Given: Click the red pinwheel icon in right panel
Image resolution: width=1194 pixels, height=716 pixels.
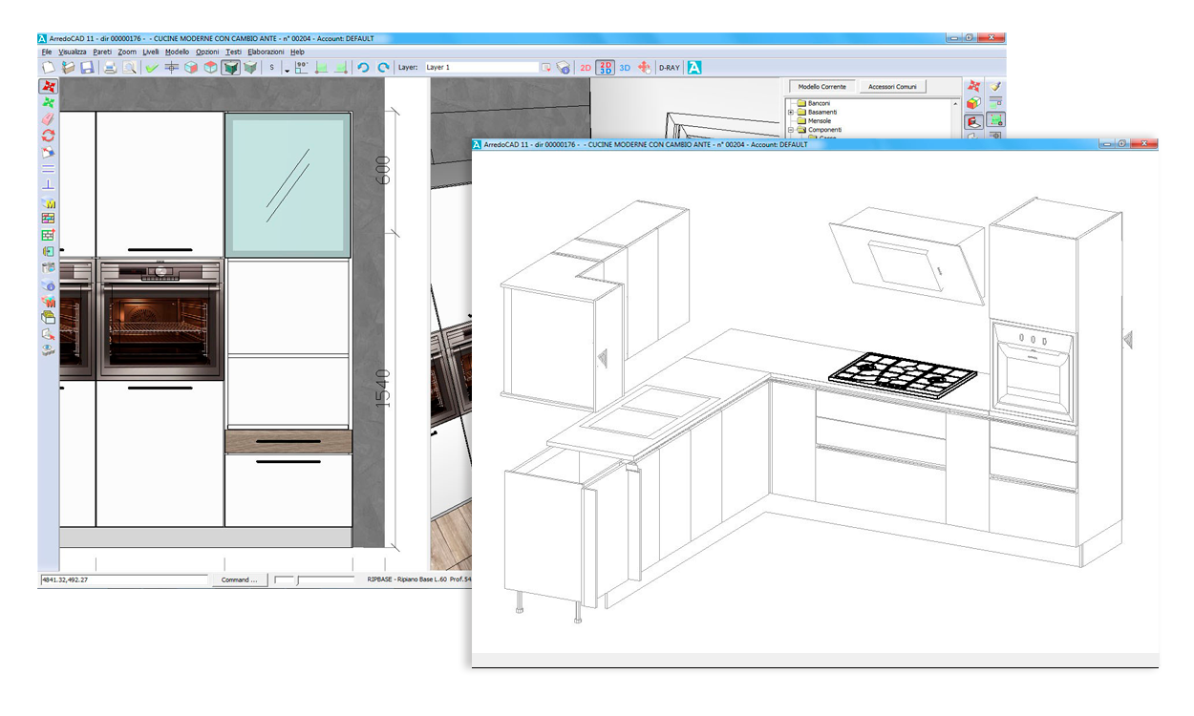Looking at the screenshot, I should [973, 87].
